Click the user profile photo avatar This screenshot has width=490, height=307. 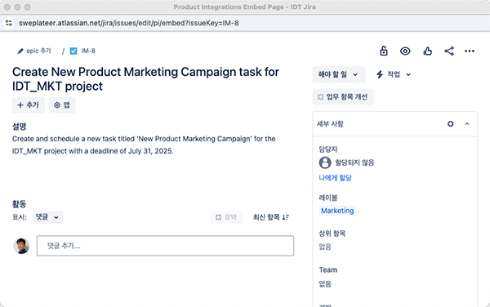21,246
